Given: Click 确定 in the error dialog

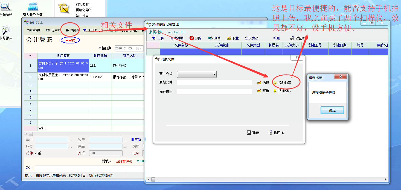Looking at the screenshot, I should point(332,110).
